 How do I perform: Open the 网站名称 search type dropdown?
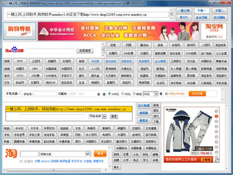(104, 116)
